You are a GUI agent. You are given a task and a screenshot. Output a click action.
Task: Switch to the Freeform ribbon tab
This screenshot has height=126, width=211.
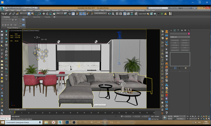(x=15, y=17)
